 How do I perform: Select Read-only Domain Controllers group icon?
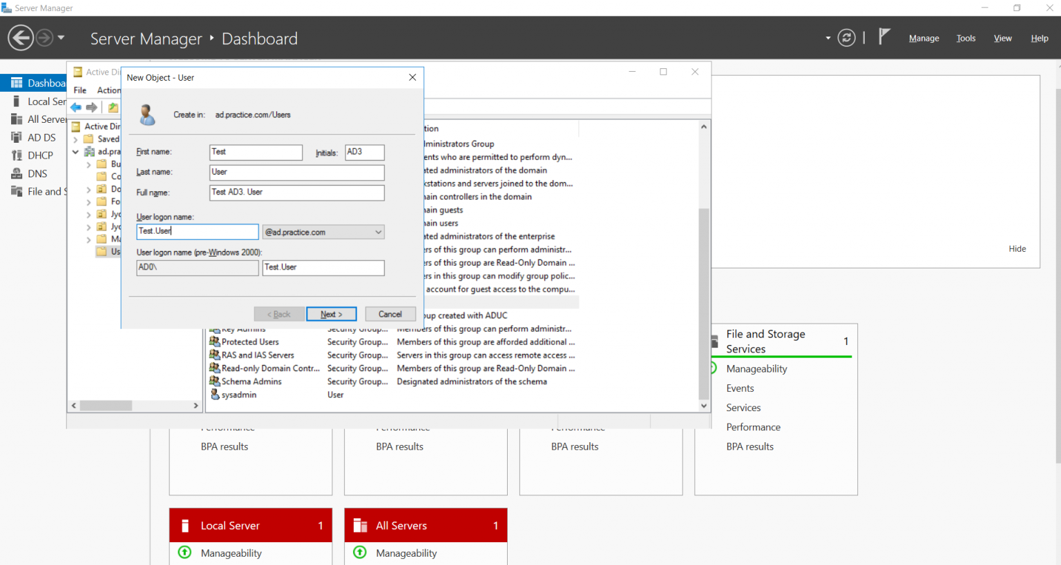coord(215,368)
